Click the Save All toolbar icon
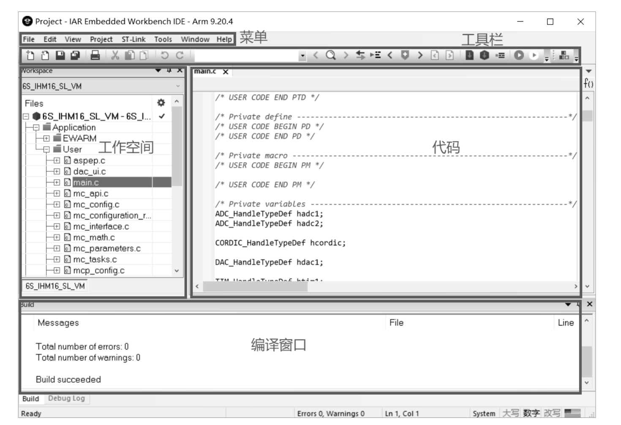621x425 pixels. (75, 55)
